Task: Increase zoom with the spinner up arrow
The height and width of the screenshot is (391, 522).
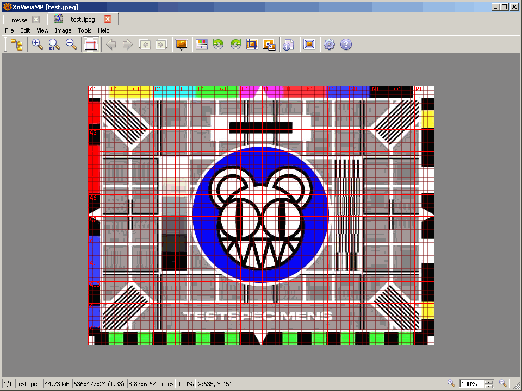Action: 488,381
